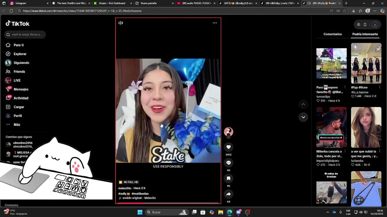Viewport: 387px width, 217px height.
Task: Open the MELISSA meli.gimrat followed account
Action: 21,154
